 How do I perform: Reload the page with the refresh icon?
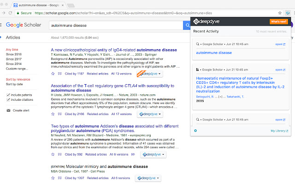coord(10,13)
